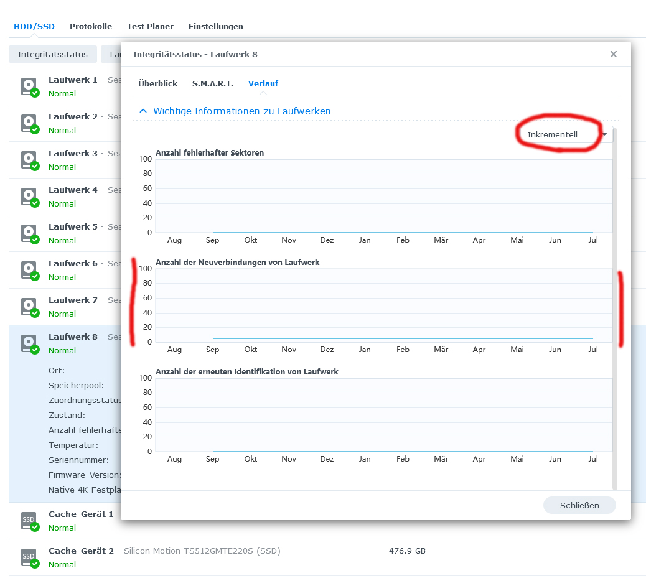Click the Seriennummer detail label
646x586 pixels.
(78, 460)
